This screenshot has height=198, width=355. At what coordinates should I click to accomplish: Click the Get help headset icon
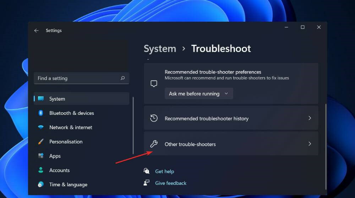click(147, 171)
